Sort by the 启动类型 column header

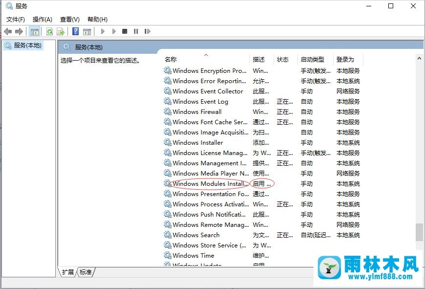coord(315,59)
